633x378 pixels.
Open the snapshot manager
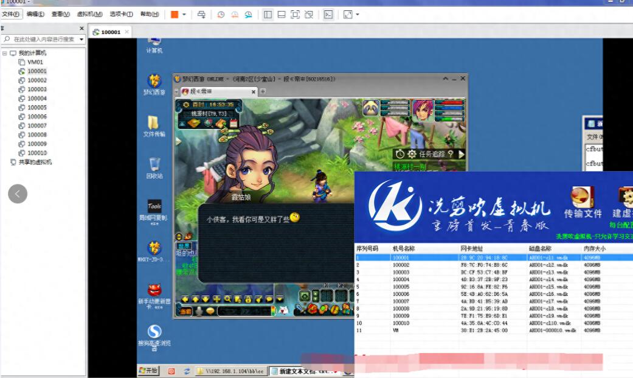tap(248, 15)
